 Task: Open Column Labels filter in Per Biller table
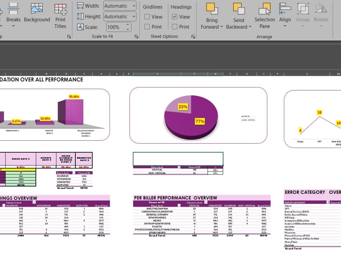click(x=206, y=202)
